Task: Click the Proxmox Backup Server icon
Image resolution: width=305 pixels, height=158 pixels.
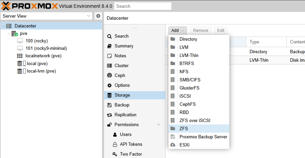Action: (x=173, y=137)
